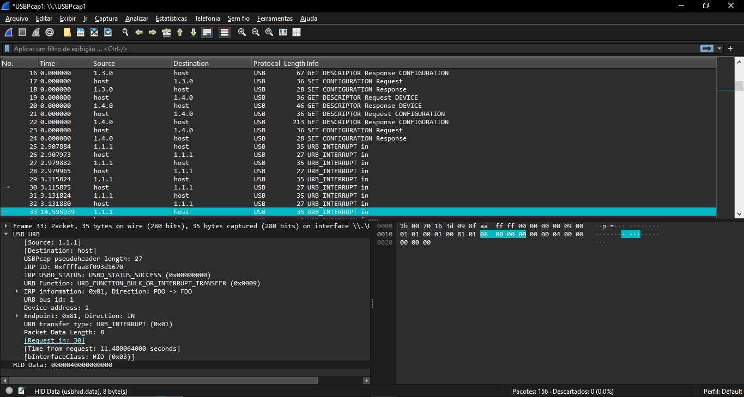Go forward to the next packet in history
This screenshot has width=744, height=397.
point(153,32)
